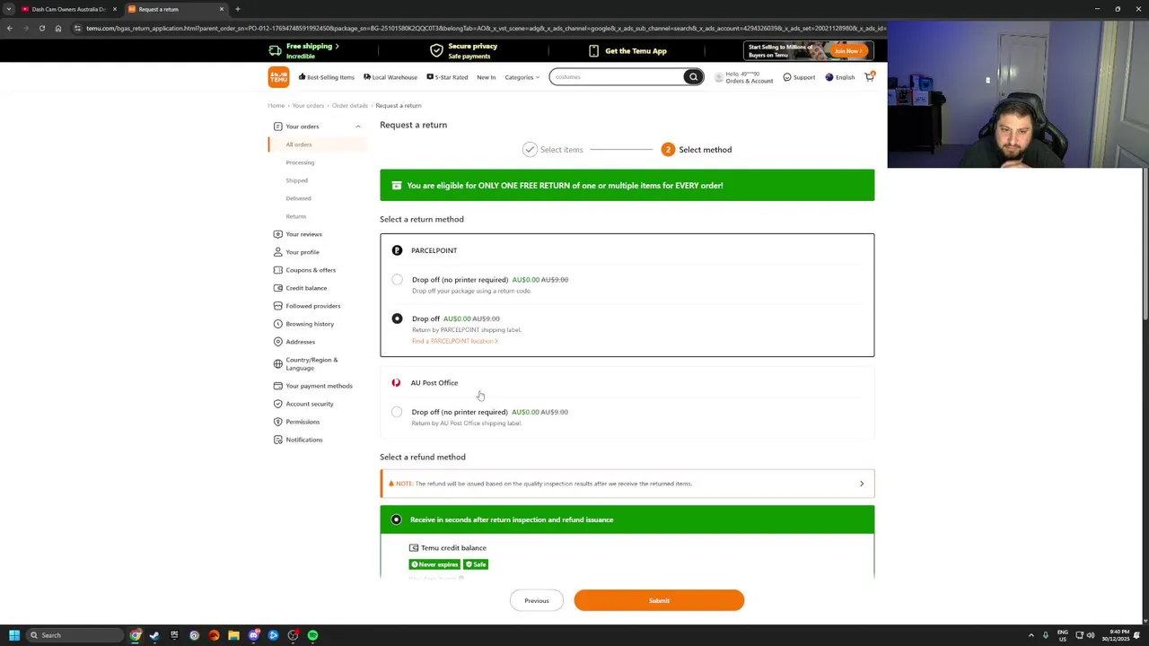Open Addresses page

click(x=300, y=342)
